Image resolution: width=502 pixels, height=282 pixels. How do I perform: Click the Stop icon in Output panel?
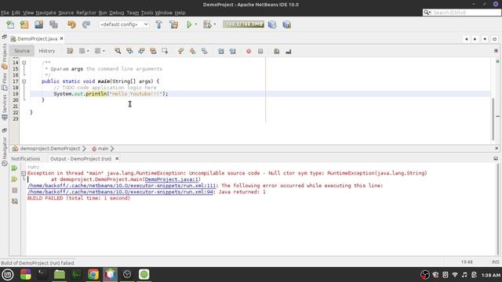coord(14,190)
